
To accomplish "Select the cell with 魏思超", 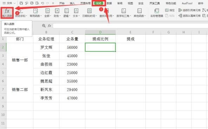I will tap(46, 81).
